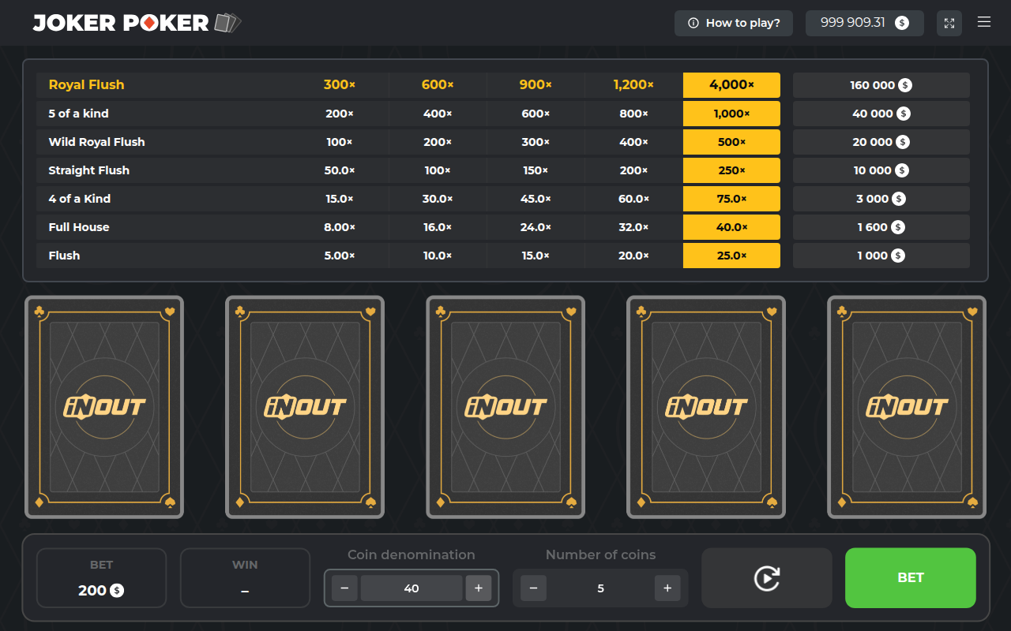Screen dimensions: 1011x631
Task: Start autoplay with the circular play icon
Action: click(x=767, y=578)
